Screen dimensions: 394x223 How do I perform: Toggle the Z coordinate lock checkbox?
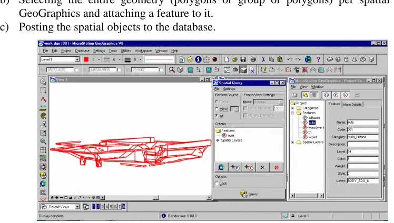[x=161, y=70]
